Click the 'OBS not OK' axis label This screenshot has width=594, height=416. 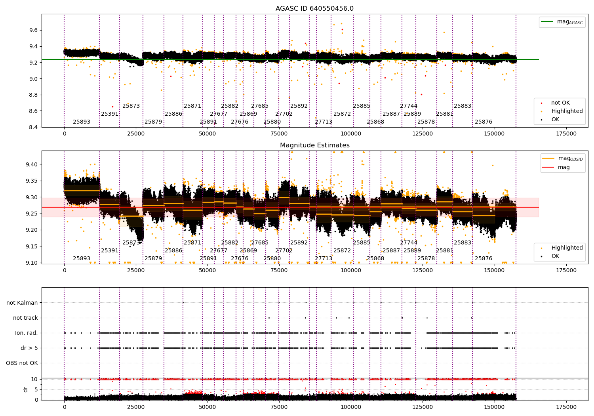(x=22, y=363)
